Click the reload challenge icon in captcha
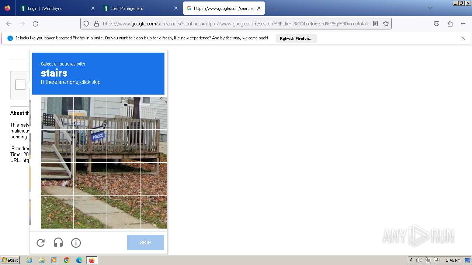Viewport: 472px width, 265px height. point(41,243)
